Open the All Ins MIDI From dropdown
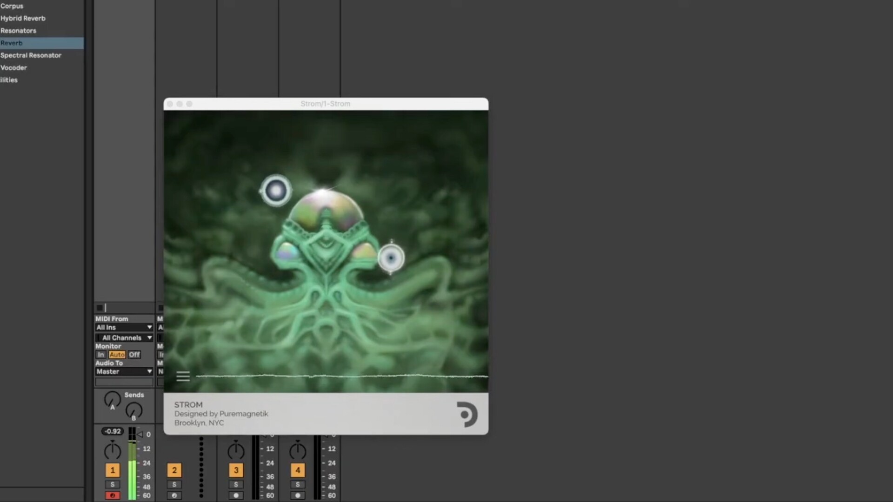893x502 pixels. pyautogui.click(x=124, y=328)
